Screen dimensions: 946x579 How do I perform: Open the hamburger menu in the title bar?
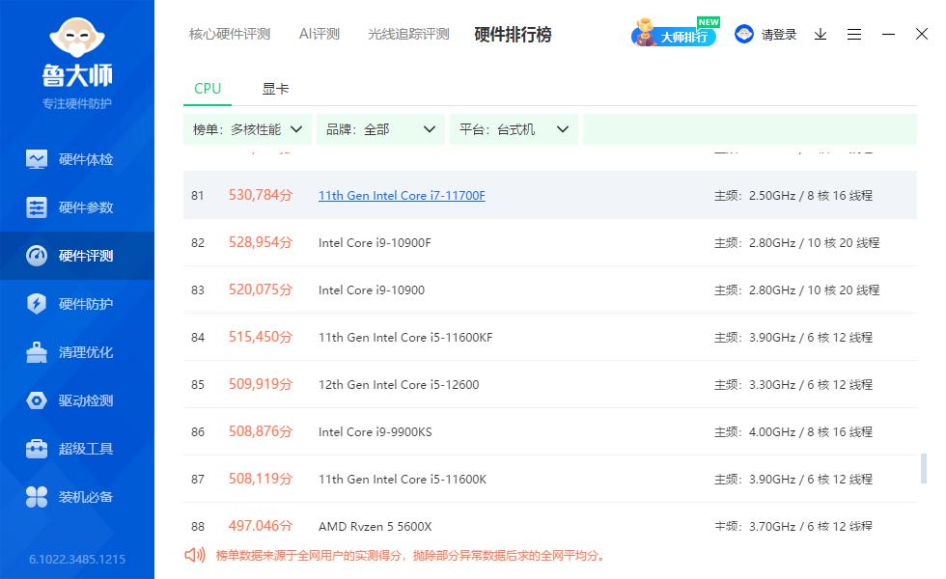tap(853, 34)
